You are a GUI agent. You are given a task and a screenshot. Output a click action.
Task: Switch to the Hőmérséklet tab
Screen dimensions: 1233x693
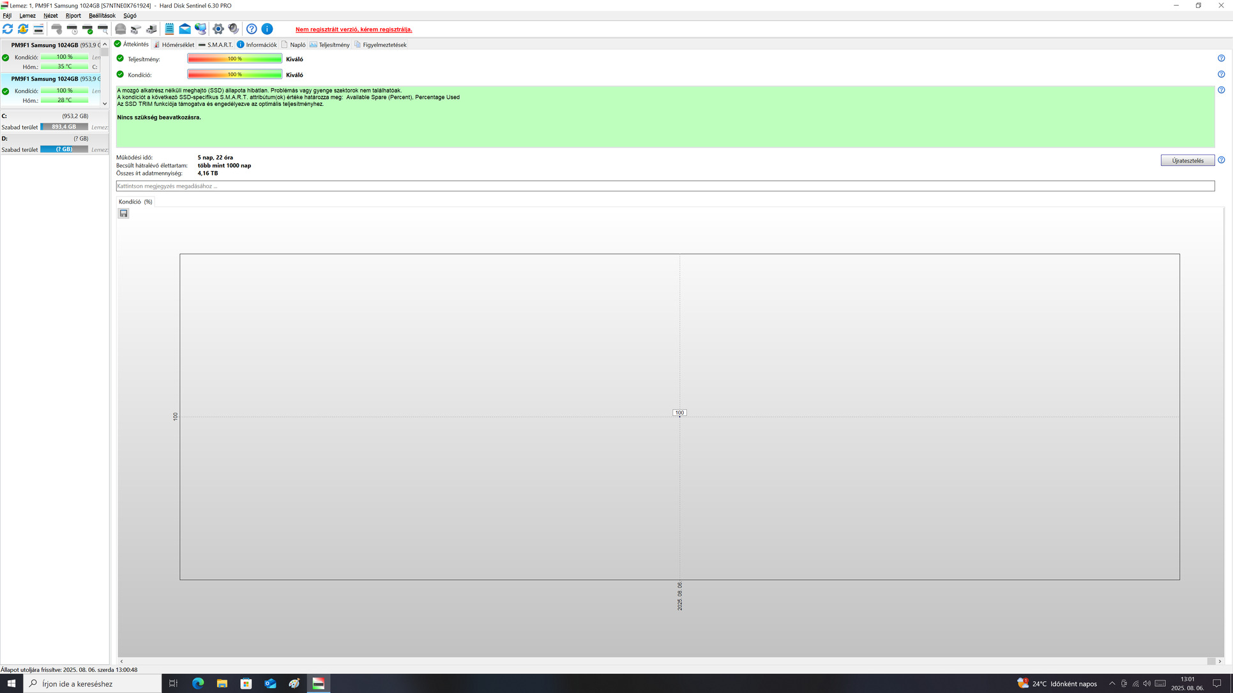pos(174,45)
